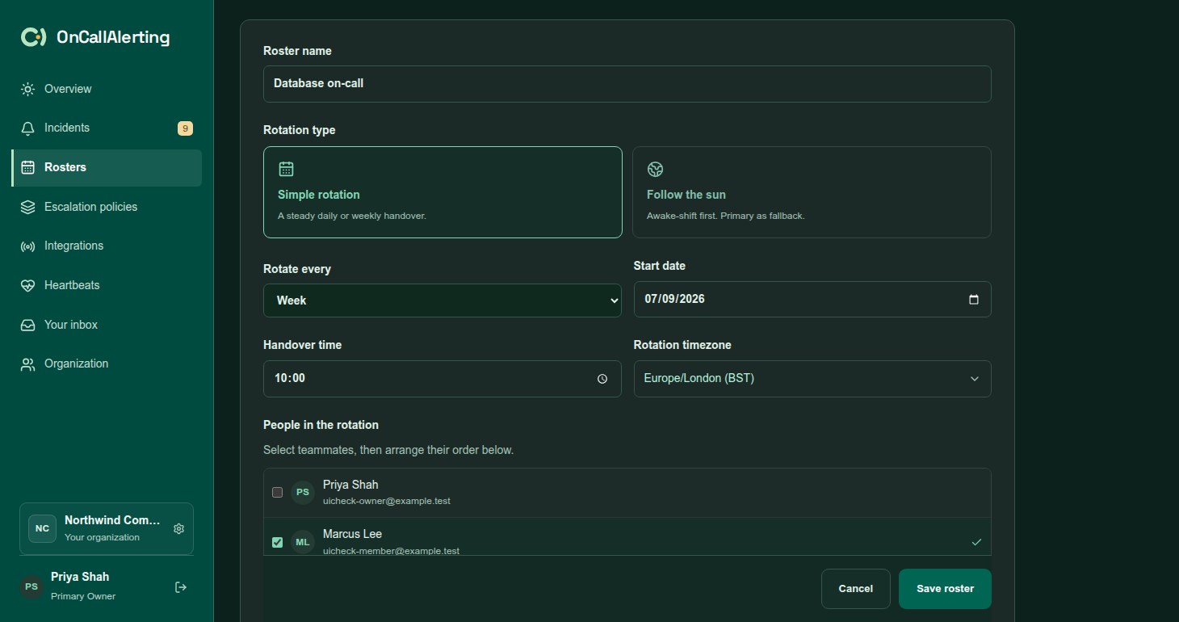This screenshot has width=1179, height=622.
Task: Click uicheck-owner@example.test email
Action: tap(387, 501)
